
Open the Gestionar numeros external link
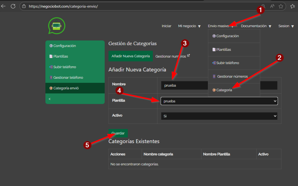point(172,56)
